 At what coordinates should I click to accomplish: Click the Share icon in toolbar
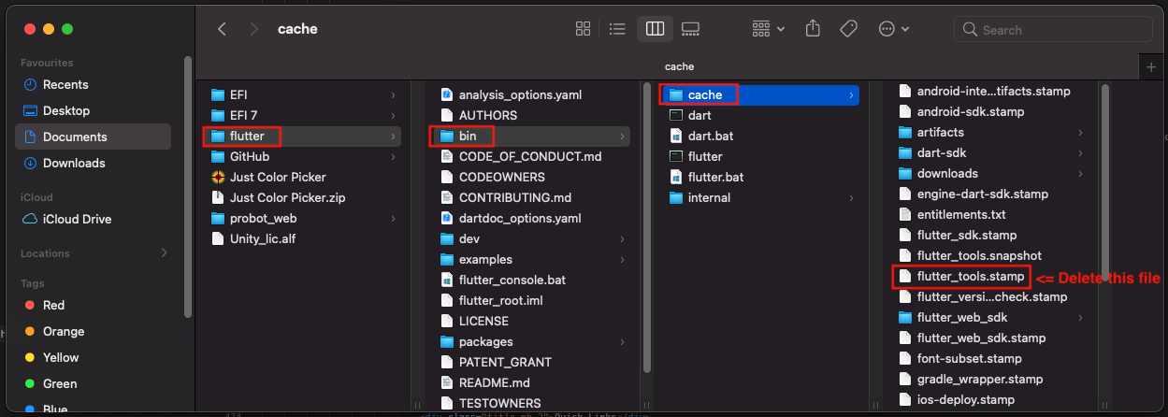point(813,29)
